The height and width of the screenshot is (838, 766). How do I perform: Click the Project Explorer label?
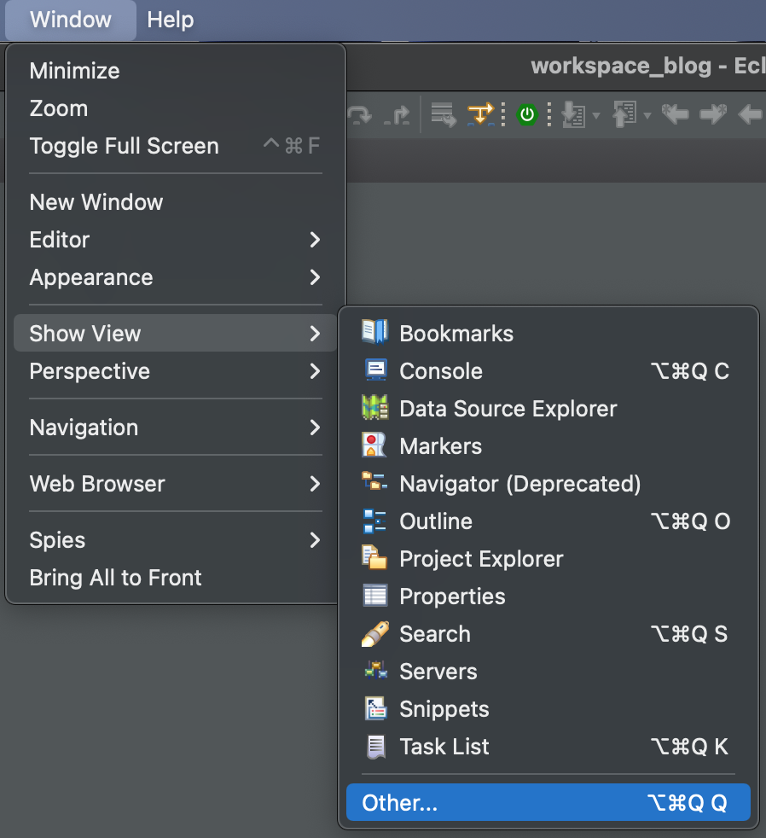point(481,559)
